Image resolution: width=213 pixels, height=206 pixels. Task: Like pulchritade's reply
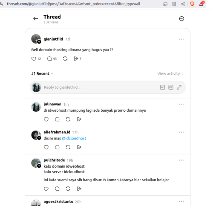46,189
